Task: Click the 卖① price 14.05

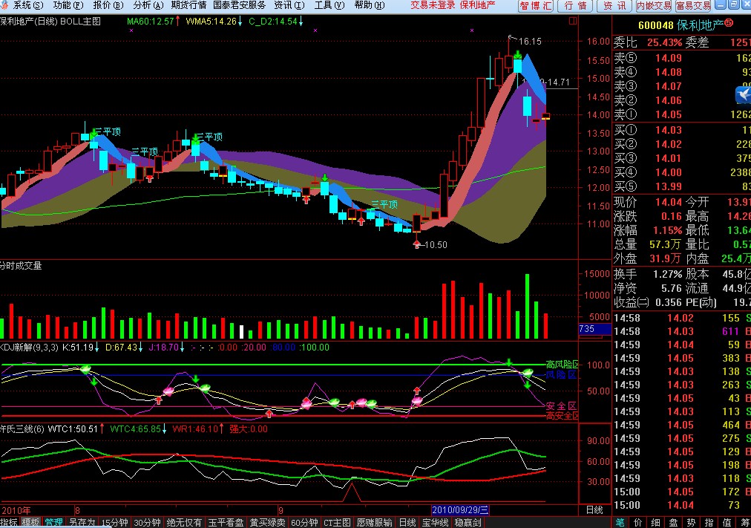Action: point(668,114)
